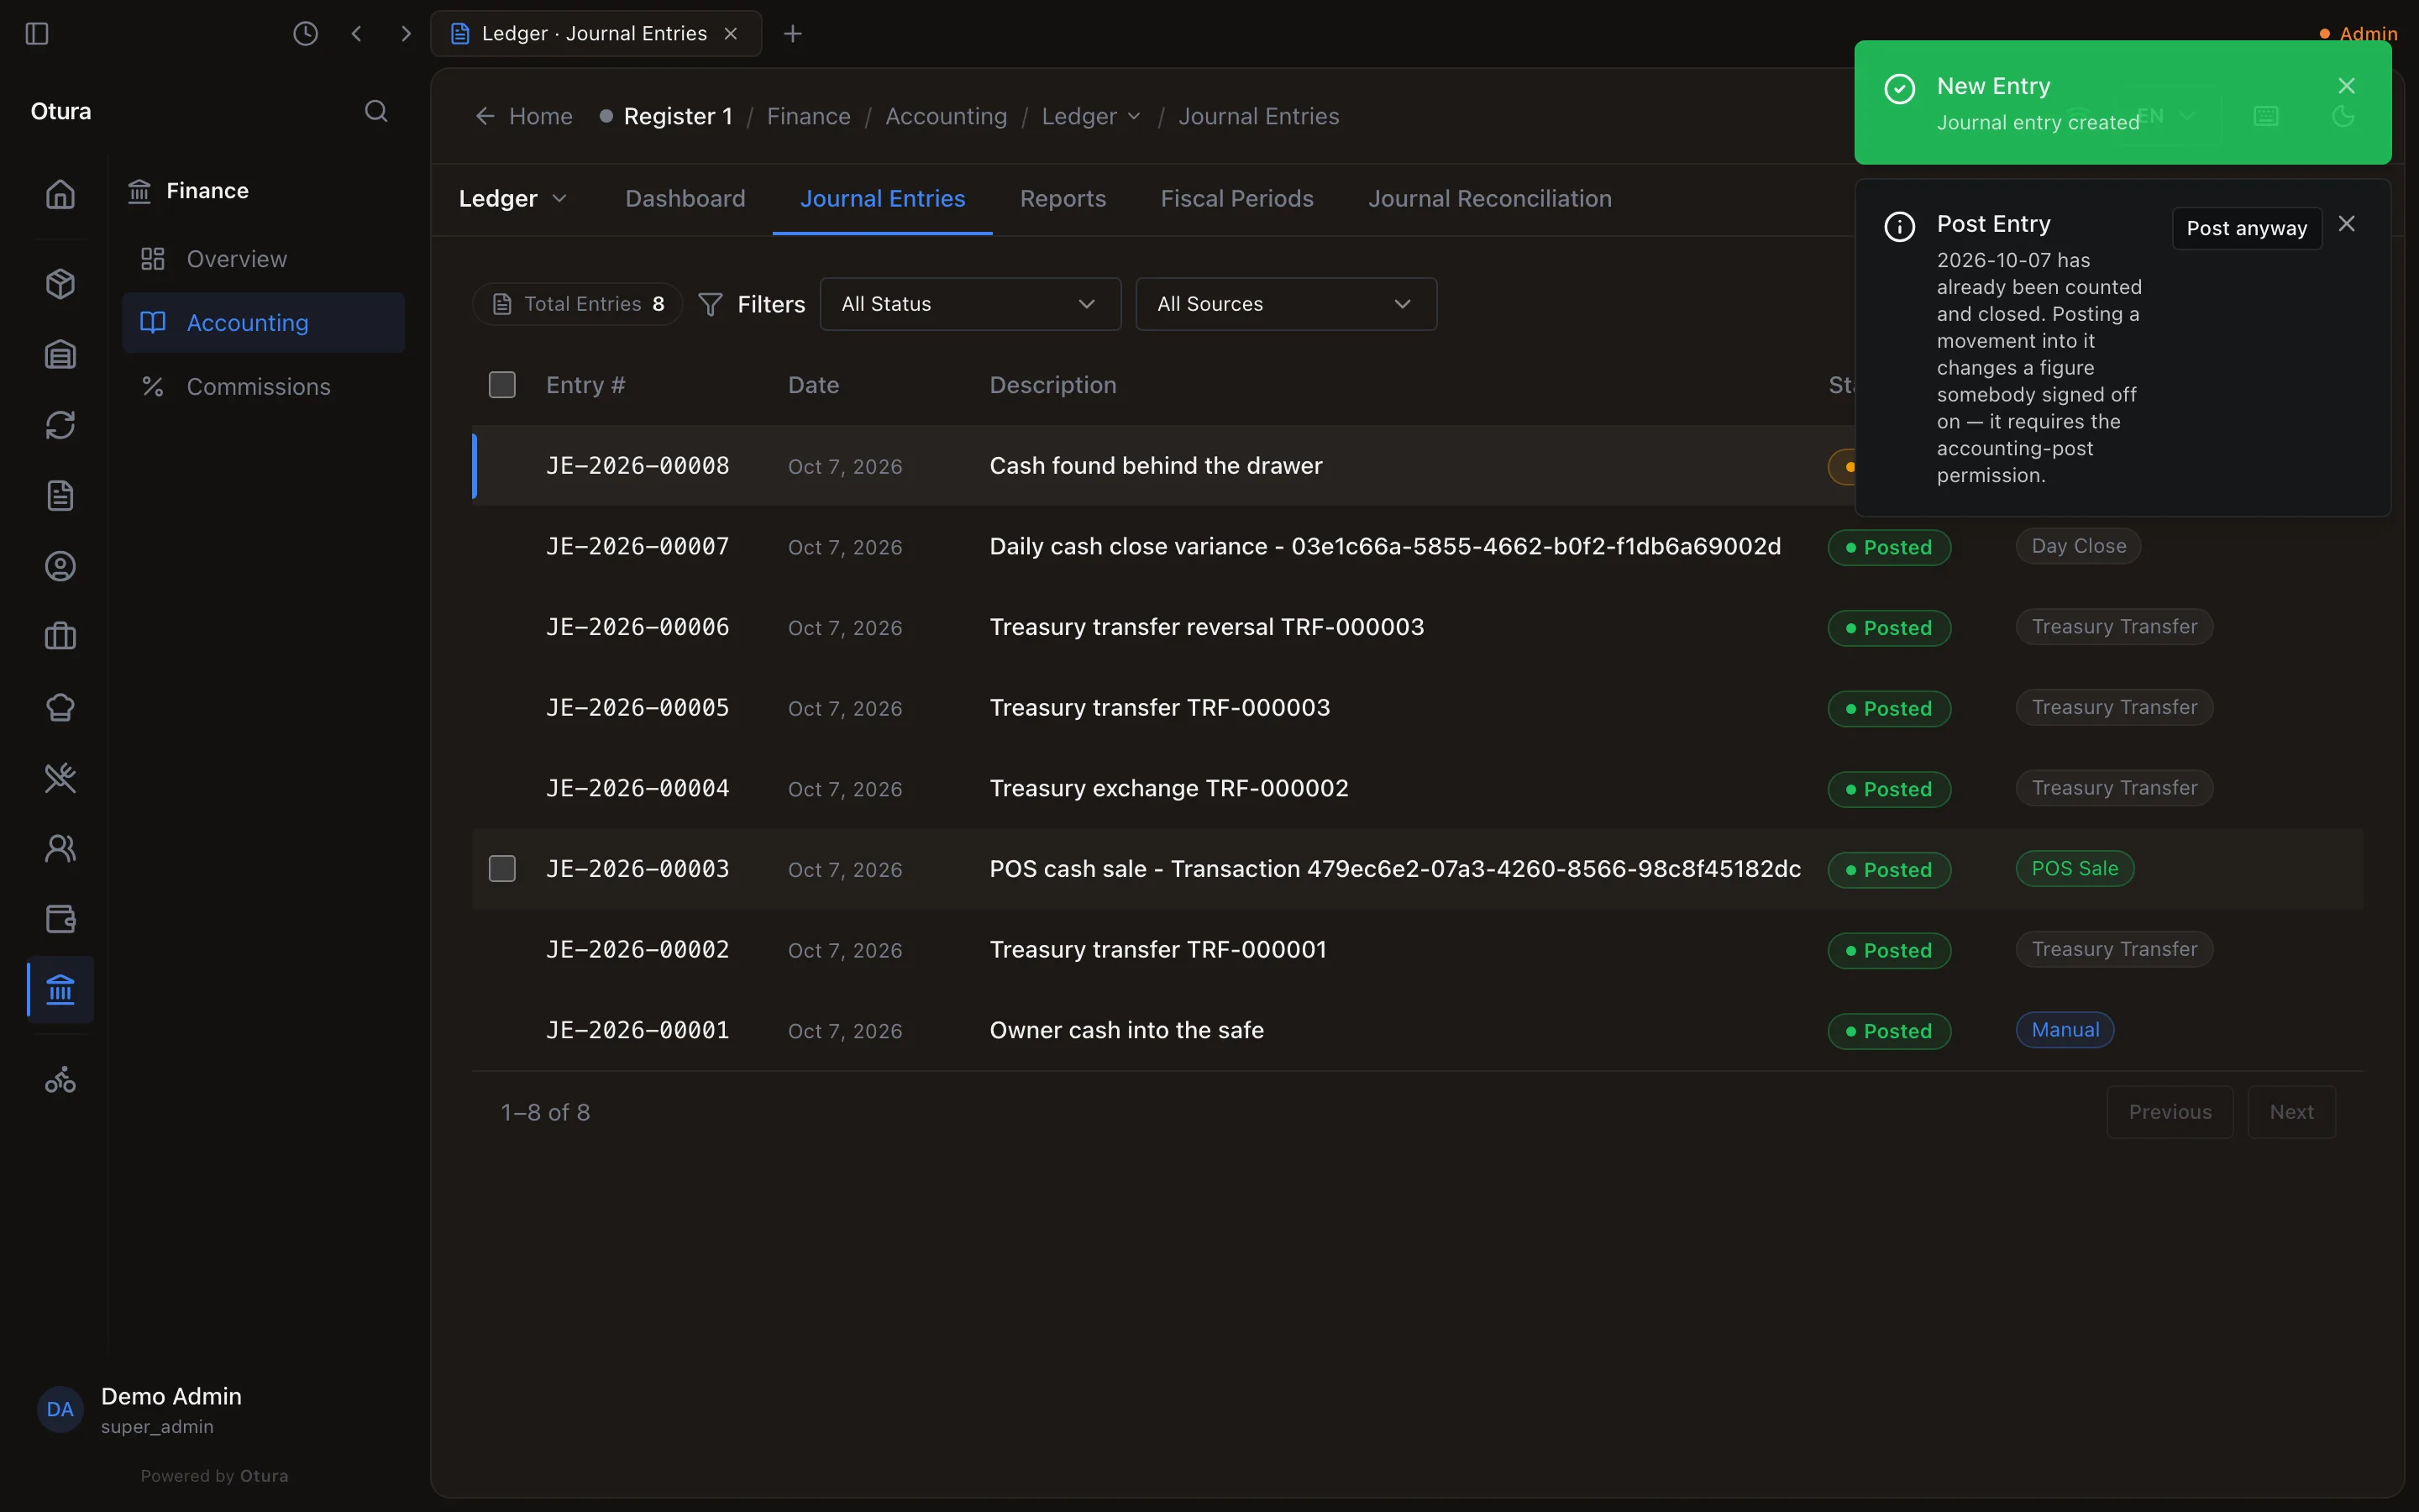This screenshot has height=1512, width=2419.
Task: Go Home via the breadcrumb back link
Action: (524, 116)
